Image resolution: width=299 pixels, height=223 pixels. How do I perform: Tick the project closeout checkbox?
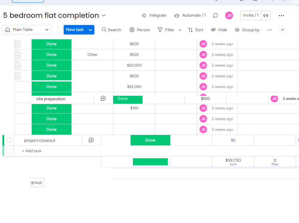(9, 140)
